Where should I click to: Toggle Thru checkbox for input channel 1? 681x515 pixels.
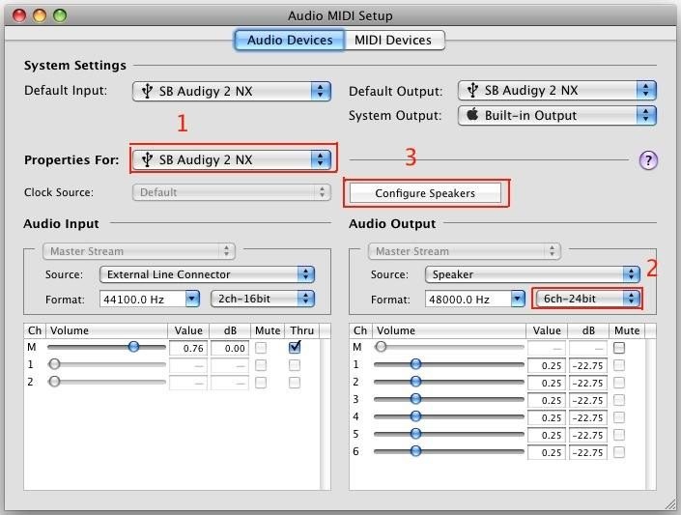pos(295,365)
